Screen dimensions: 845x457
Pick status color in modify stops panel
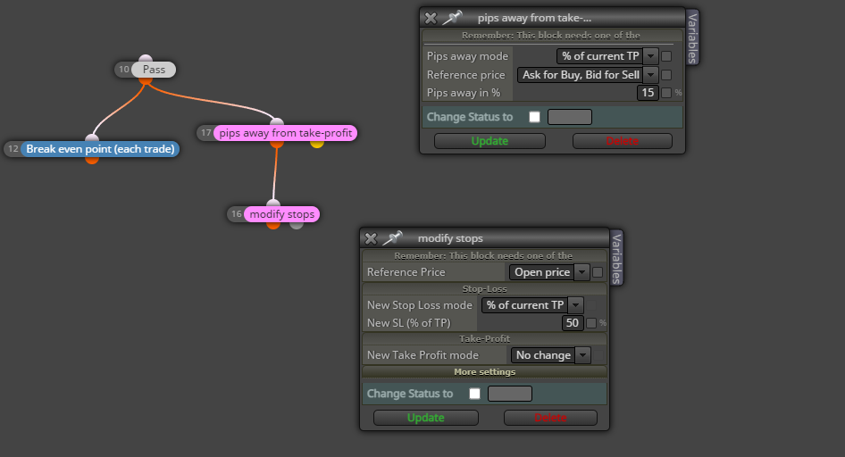510,394
